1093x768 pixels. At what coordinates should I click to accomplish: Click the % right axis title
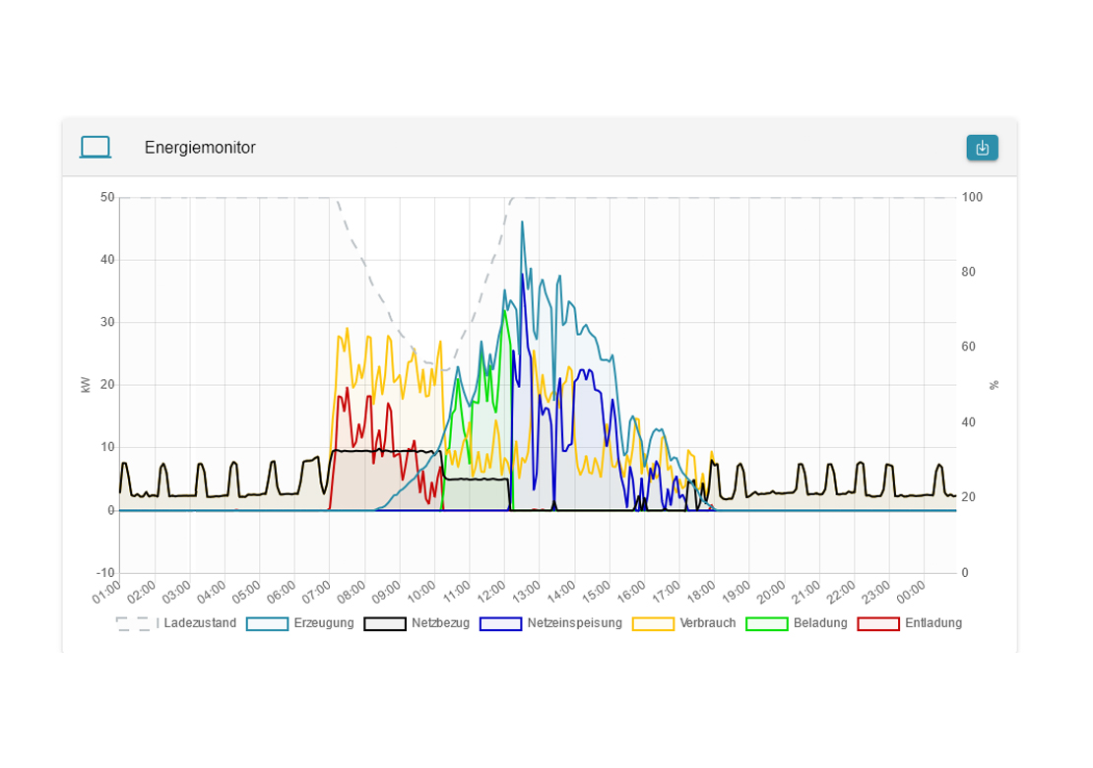pos(994,385)
